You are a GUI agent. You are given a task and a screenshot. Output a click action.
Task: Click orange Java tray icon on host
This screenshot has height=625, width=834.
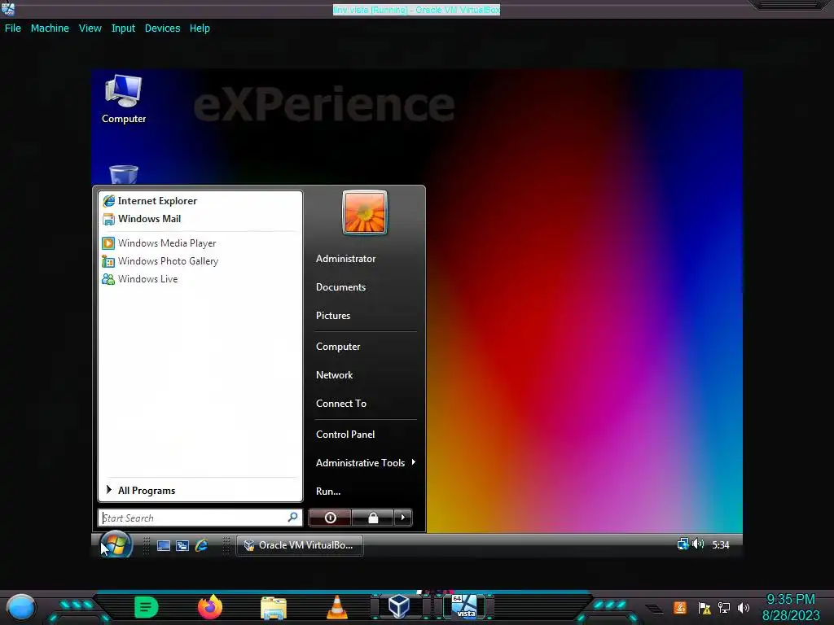click(x=680, y=607)
